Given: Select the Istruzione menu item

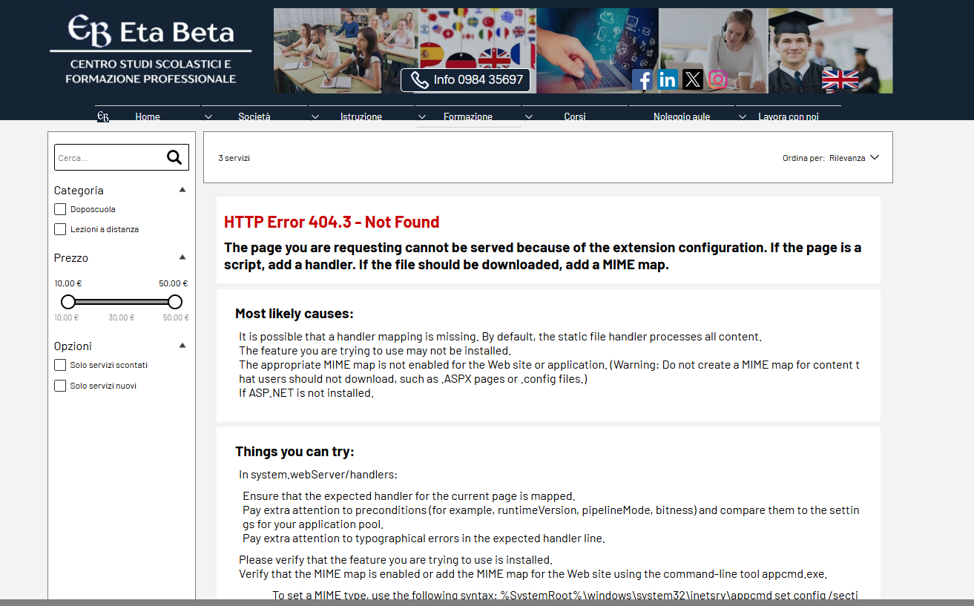Looking at the screenshot, I should pyautogui.click(x=361, y=116).
